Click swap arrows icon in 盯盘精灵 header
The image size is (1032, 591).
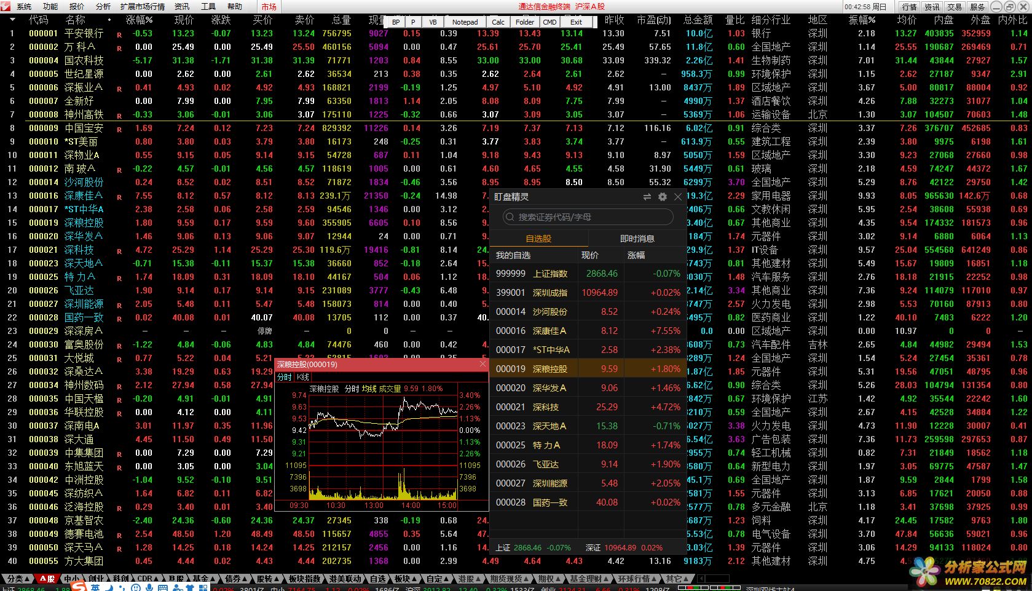pyautogui.click(x=647, y=197)
